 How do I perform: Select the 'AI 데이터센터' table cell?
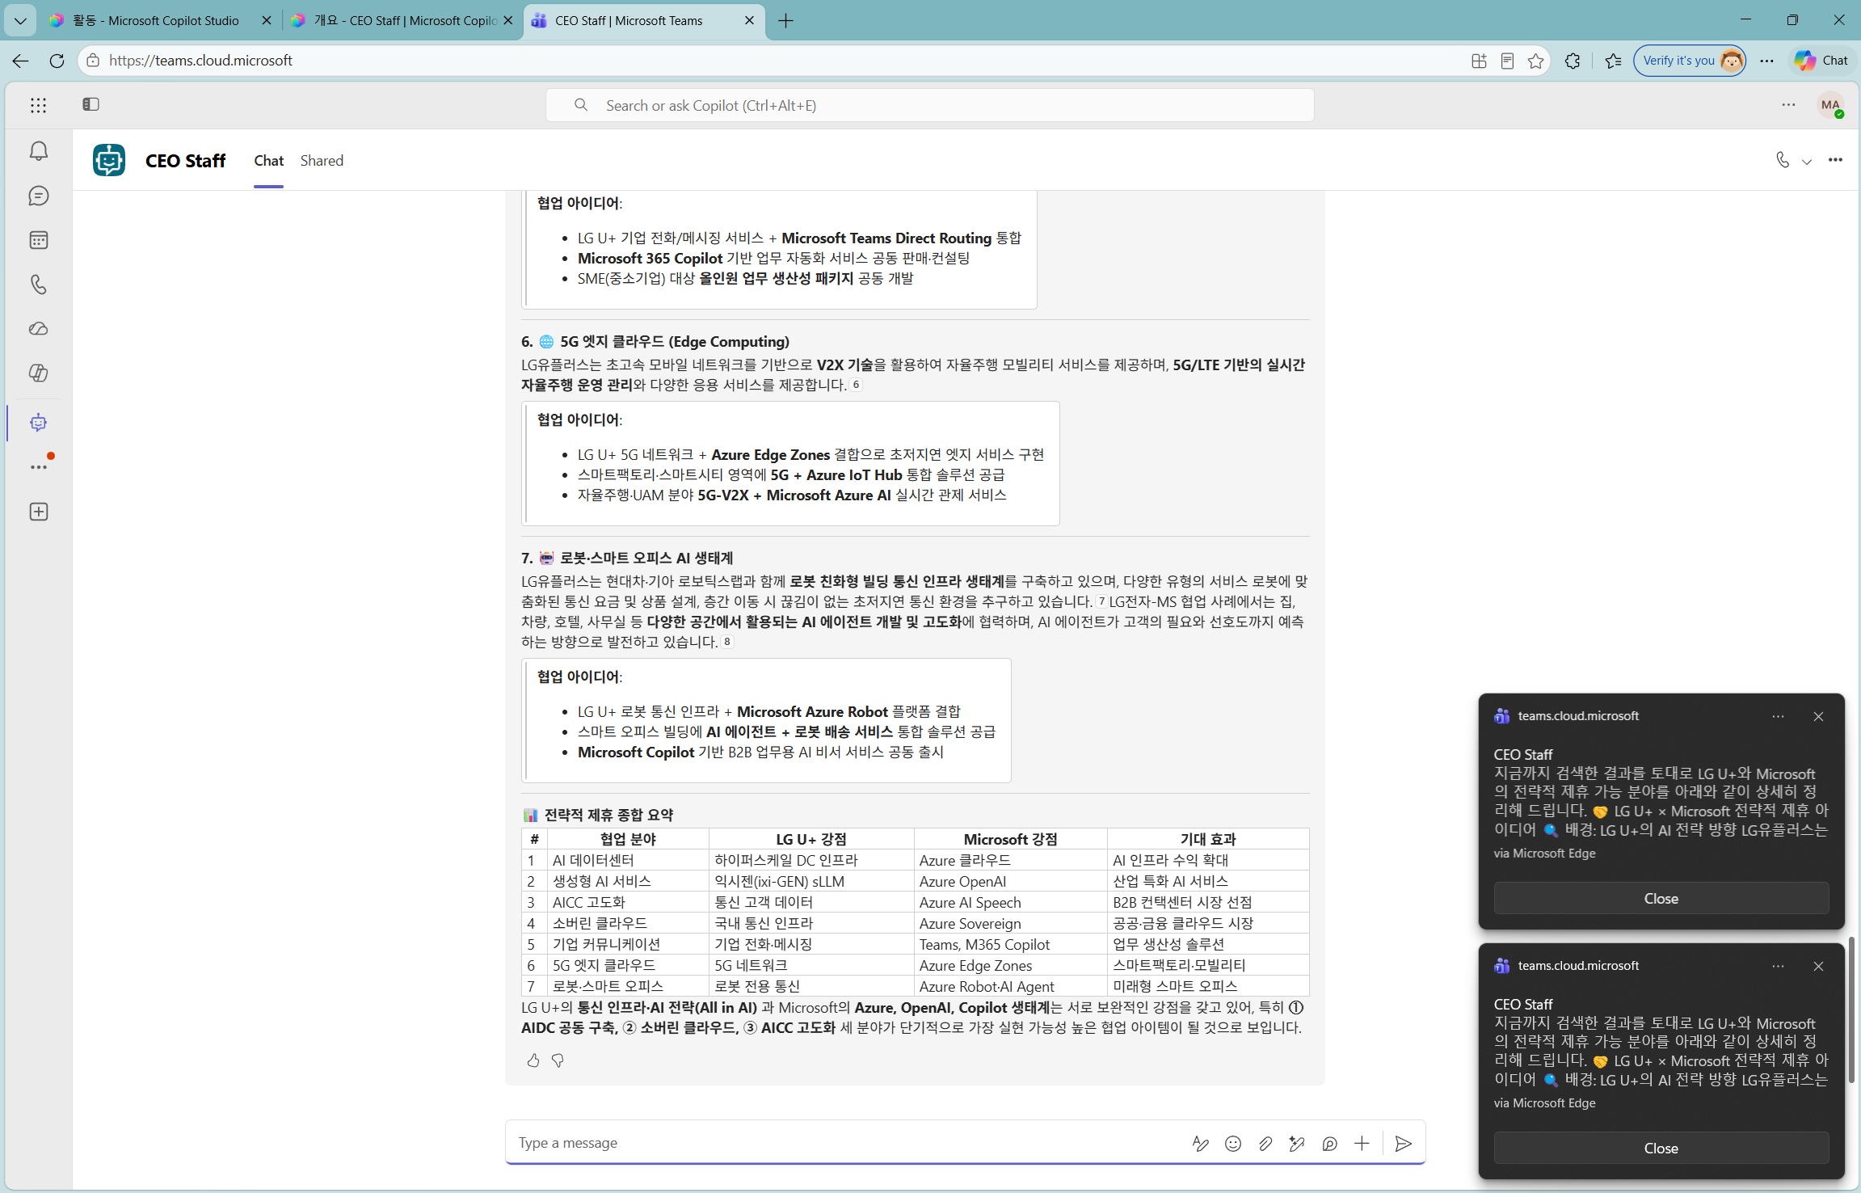tap(628, 860)
